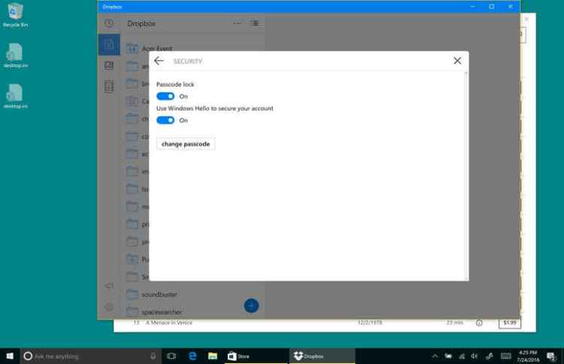Viewport: 564px width, 364px height.
Task: Click the Cortana microphone icon
Action: click(153, 356)
